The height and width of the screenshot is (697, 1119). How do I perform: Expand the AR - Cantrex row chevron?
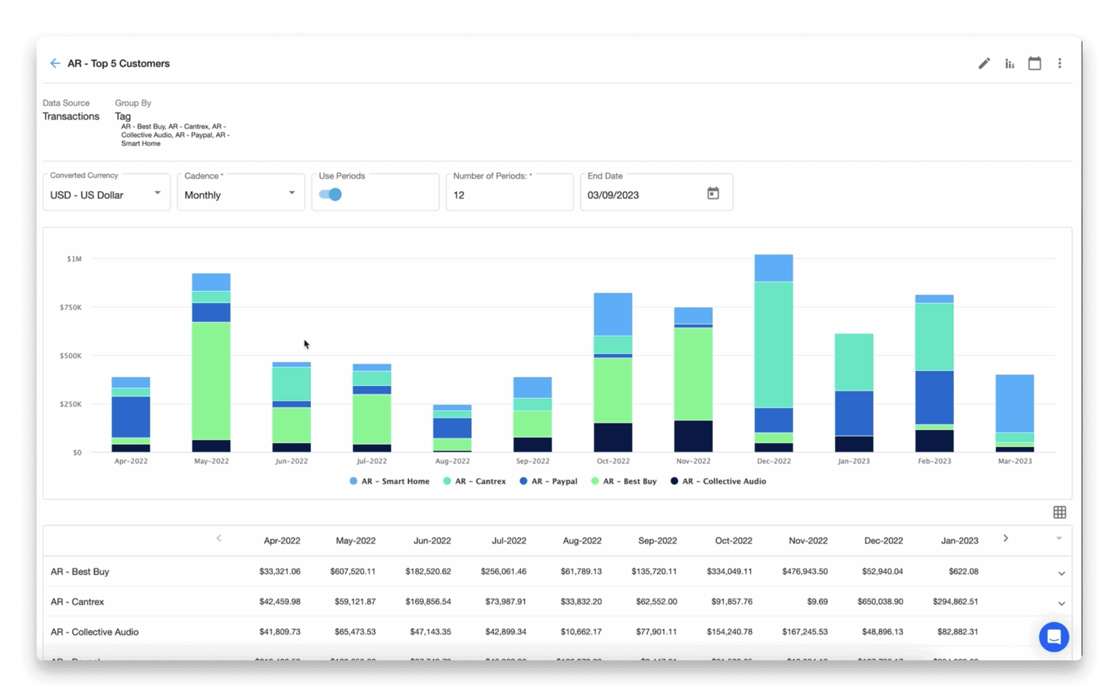1061,603
